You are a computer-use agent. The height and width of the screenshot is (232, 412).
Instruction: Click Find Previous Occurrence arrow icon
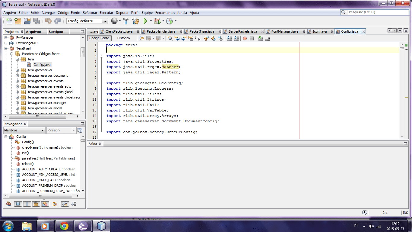coord(177,38)
